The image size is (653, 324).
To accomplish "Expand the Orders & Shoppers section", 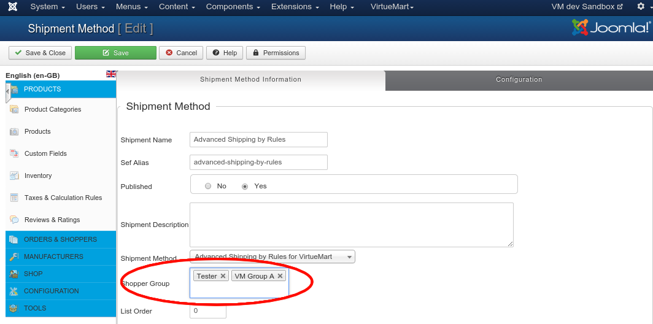I will click(x=60, y=239).
